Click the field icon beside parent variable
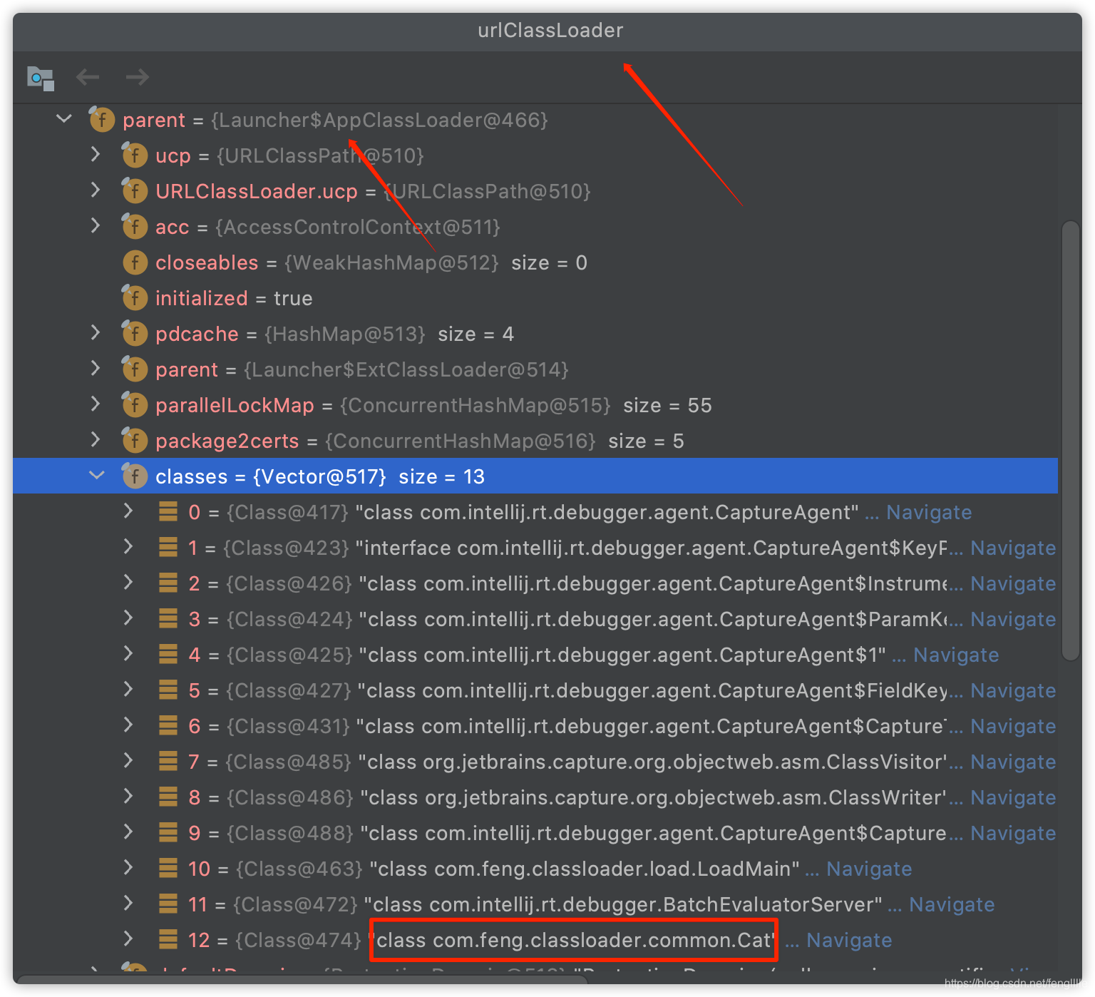Viewport: 1095px width, 997px height. (101, 120)
